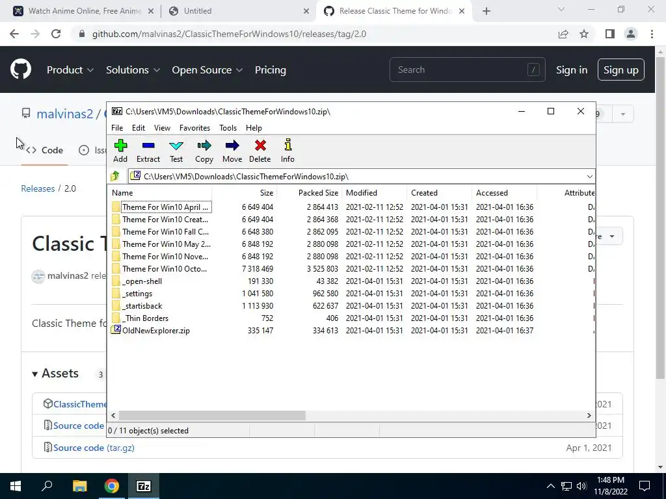
Task: Click the 7-Zip taskbar icon
Action: pyautogui.click(x=144, y=486)
